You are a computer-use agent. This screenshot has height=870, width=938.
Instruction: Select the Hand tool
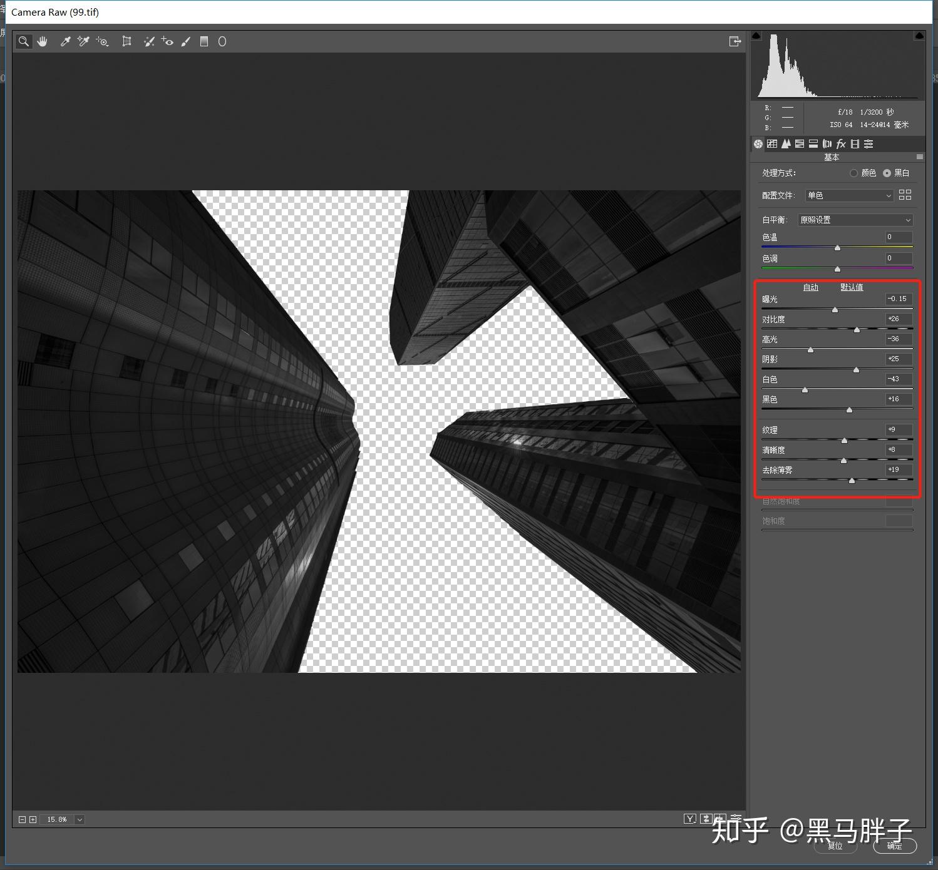pos(43,41)
